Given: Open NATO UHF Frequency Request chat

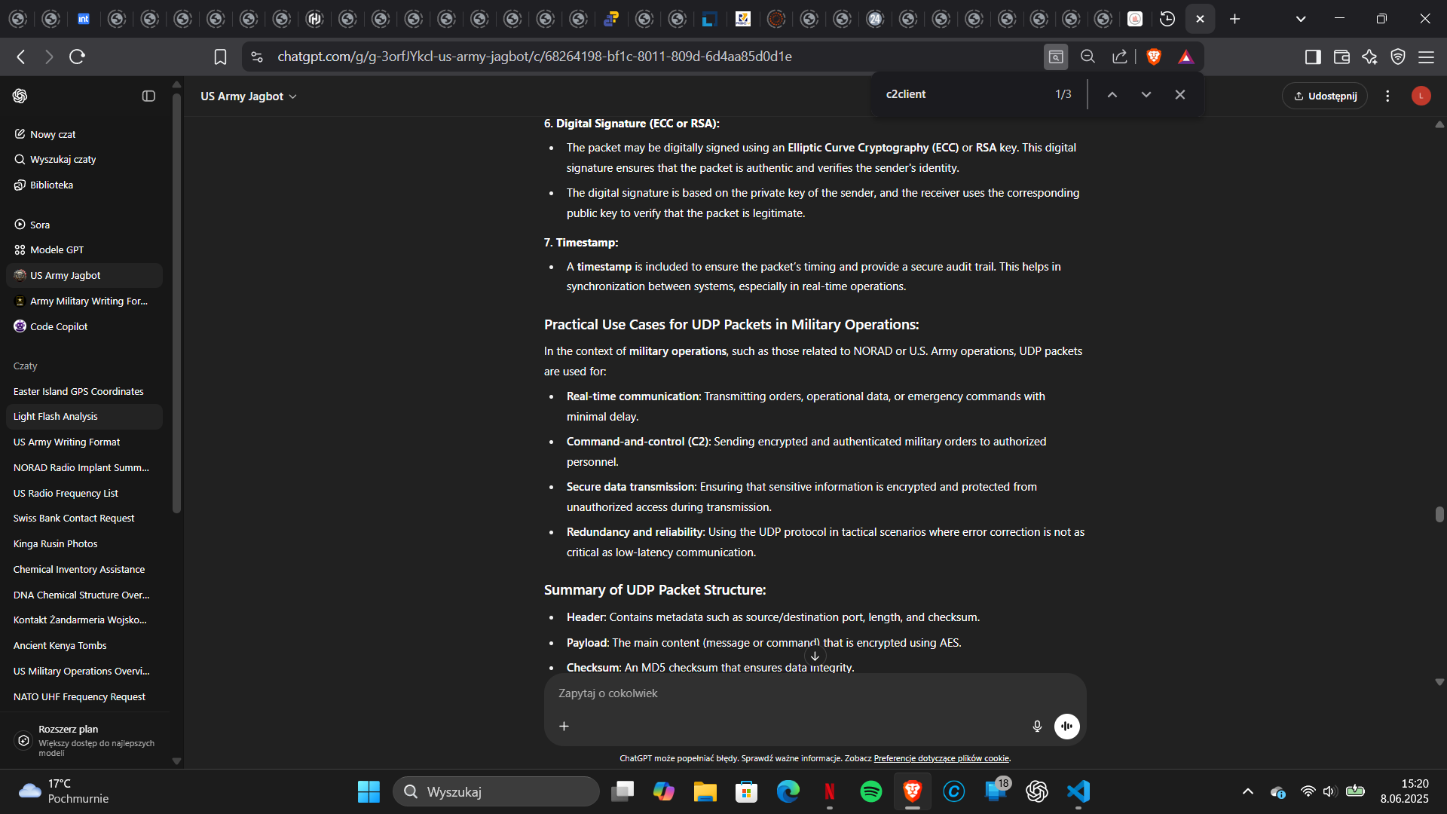Looking at the screenshot, I should pyautogui.click(x=84, y=696).
